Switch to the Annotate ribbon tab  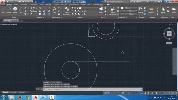coord(24,4)
